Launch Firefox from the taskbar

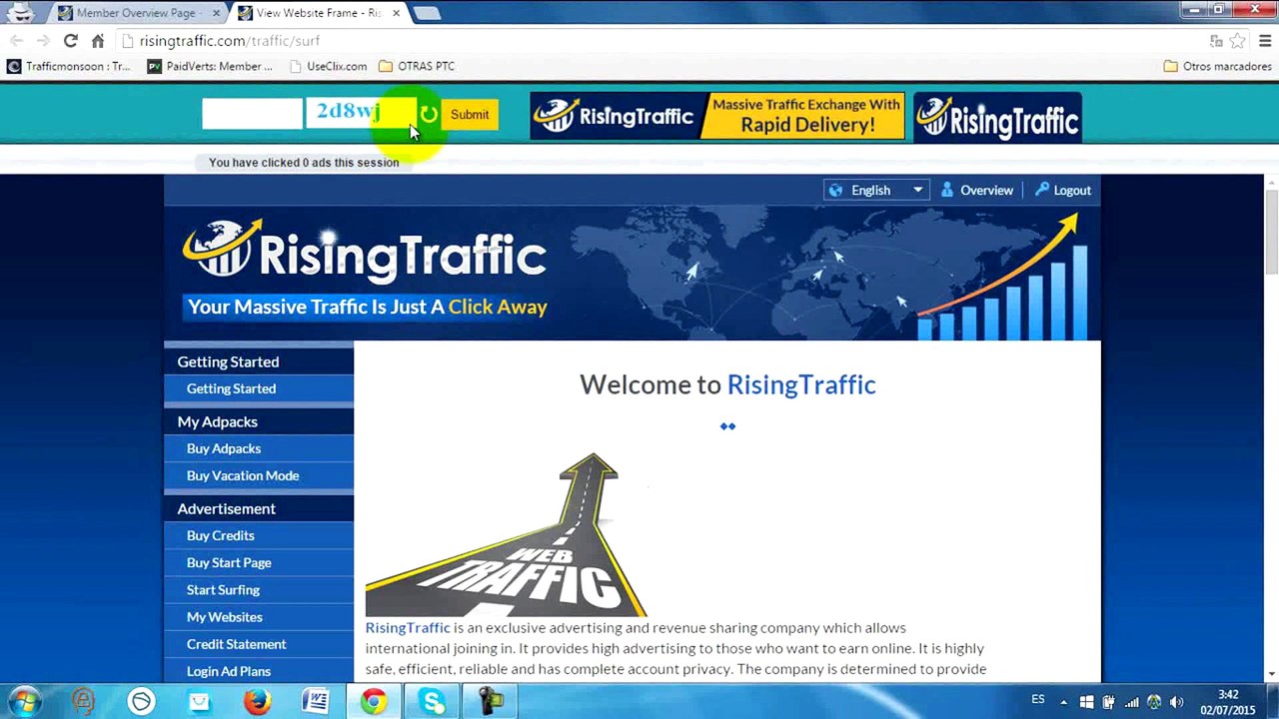258,701
